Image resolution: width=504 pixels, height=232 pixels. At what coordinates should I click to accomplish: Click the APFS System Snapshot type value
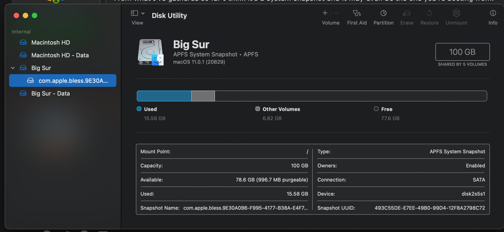coord(457,152)
